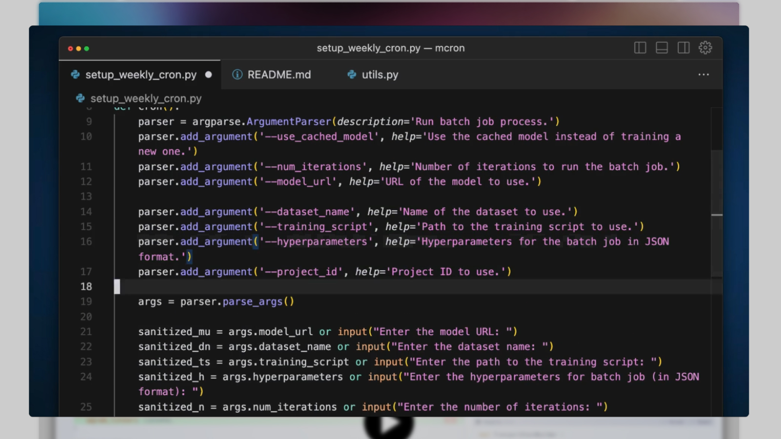Click the green maximize window button
Viewport: 781px width, 439px height.
pos(86,48)
